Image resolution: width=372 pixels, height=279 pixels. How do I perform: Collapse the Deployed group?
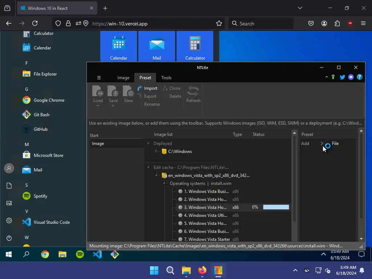click(x=148, y=143)
